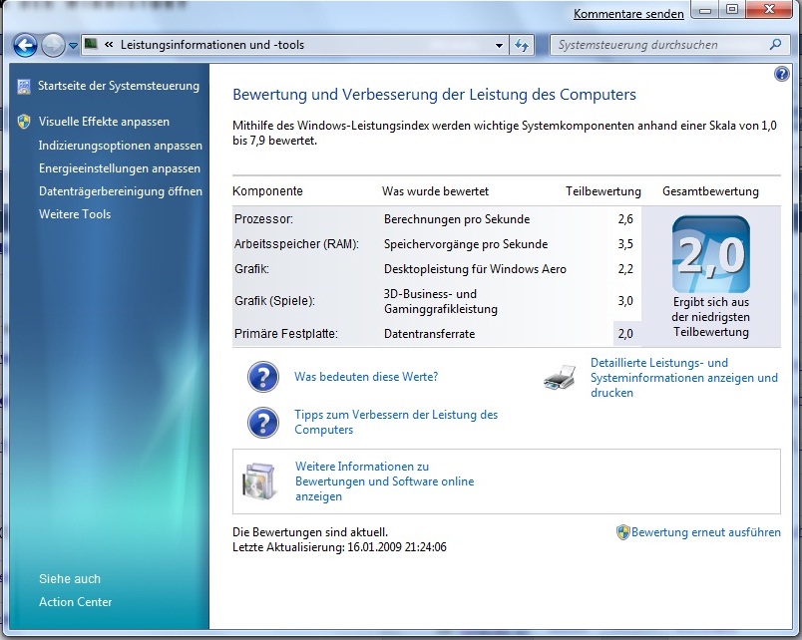This screenshot has height=640, width=802.
Task: Click the greyed forward navigation arrow
Action: [53, 46]
